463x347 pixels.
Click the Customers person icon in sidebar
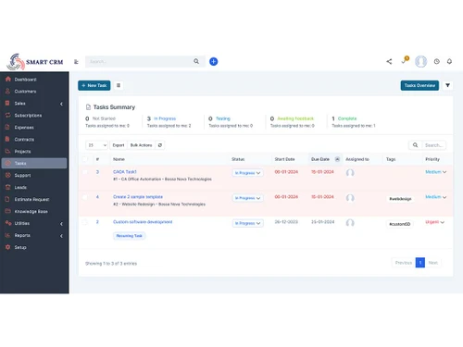tap(8, 92)
